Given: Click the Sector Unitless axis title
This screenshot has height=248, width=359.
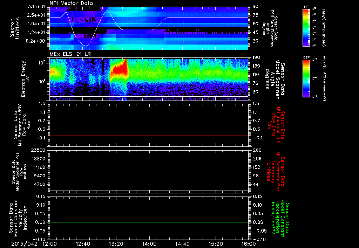Looking at the screenshot, I should click(x=15, y=28).
